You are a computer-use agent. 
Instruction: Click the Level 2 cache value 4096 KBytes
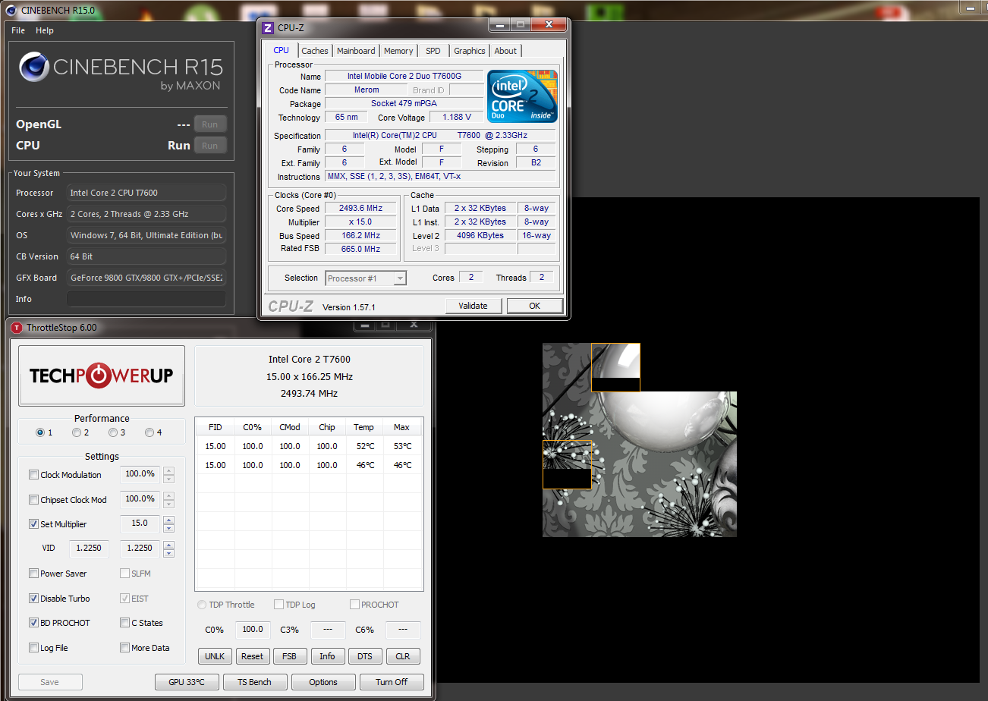(x=480, y=236)
